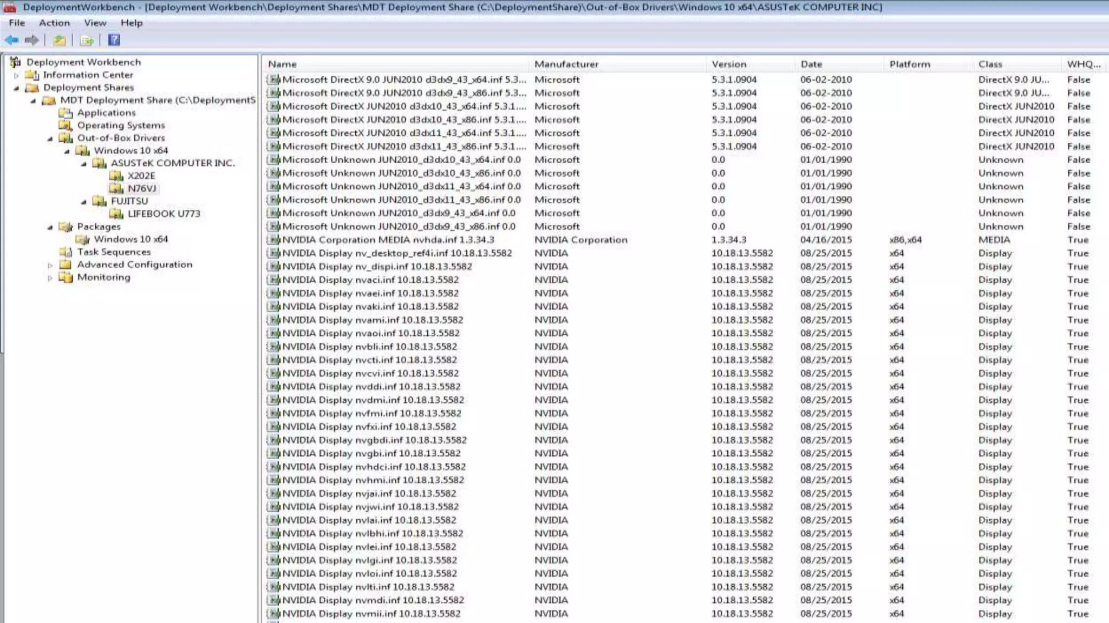Sort by the Version column header
Screen dimensions: 1109x623
click(x=751, y=64)
